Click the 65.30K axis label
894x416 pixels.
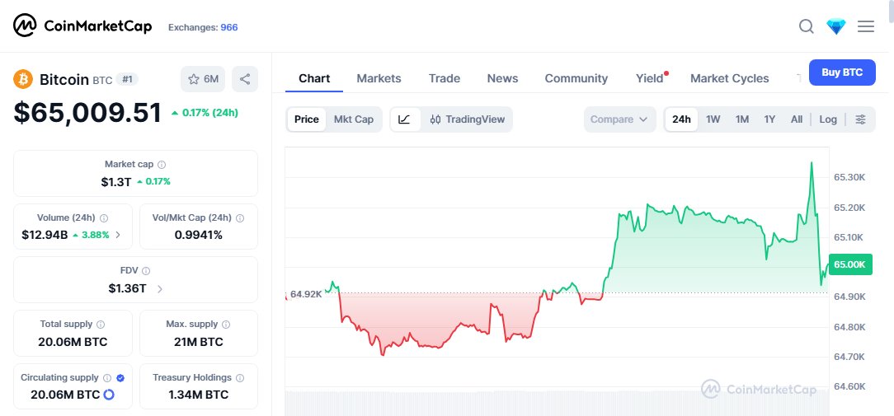coord(849,177)
